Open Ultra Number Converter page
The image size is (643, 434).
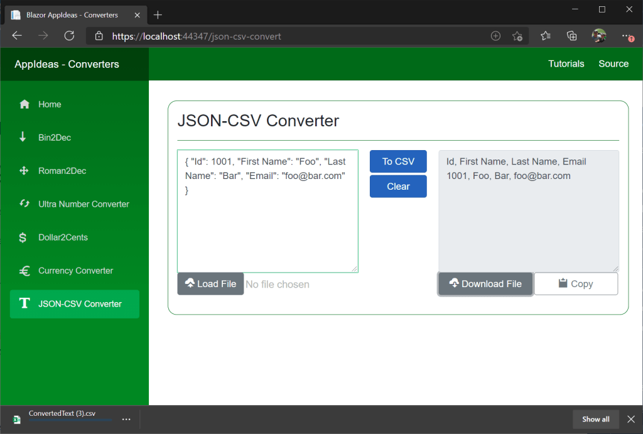83,204
